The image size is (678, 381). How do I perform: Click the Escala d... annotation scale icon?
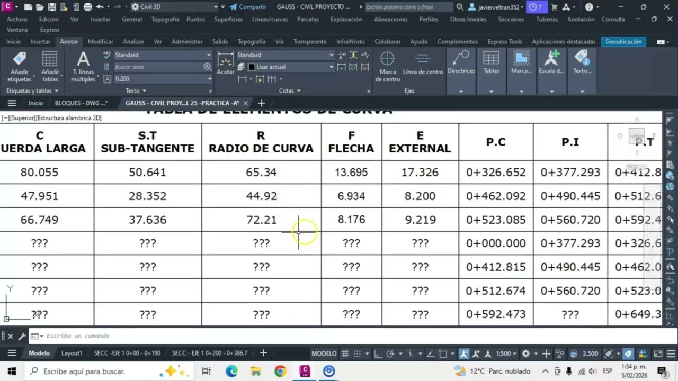click(x=551, y=62)
